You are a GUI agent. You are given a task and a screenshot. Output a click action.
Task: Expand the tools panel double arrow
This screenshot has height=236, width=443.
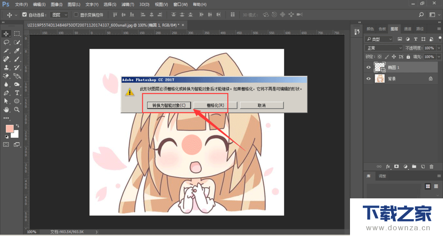point(4,22)
